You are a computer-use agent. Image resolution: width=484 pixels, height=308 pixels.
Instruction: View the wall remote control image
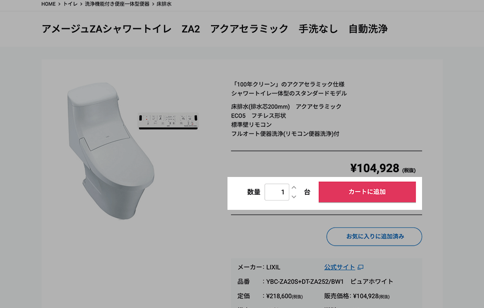click(x=168, y=121)
